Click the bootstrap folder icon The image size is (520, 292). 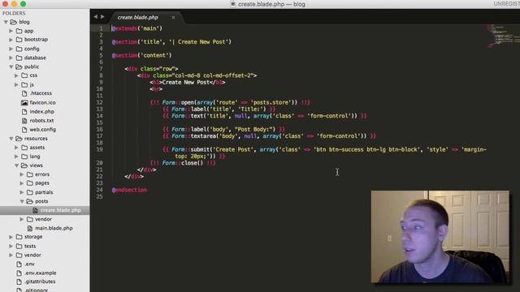[19, 40]
